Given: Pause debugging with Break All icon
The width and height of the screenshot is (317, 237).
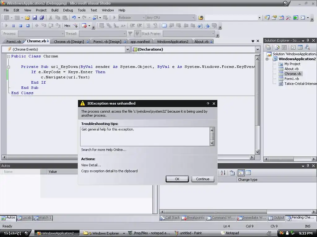Looking at the screenshot, I should [13, 26].
